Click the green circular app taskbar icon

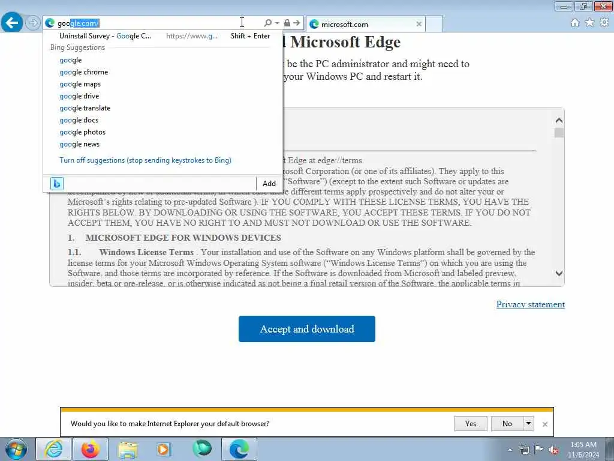[202, 449]
